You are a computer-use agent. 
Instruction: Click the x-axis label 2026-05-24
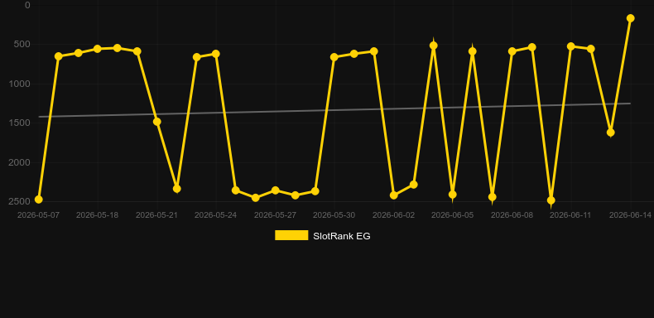(215, 215)
